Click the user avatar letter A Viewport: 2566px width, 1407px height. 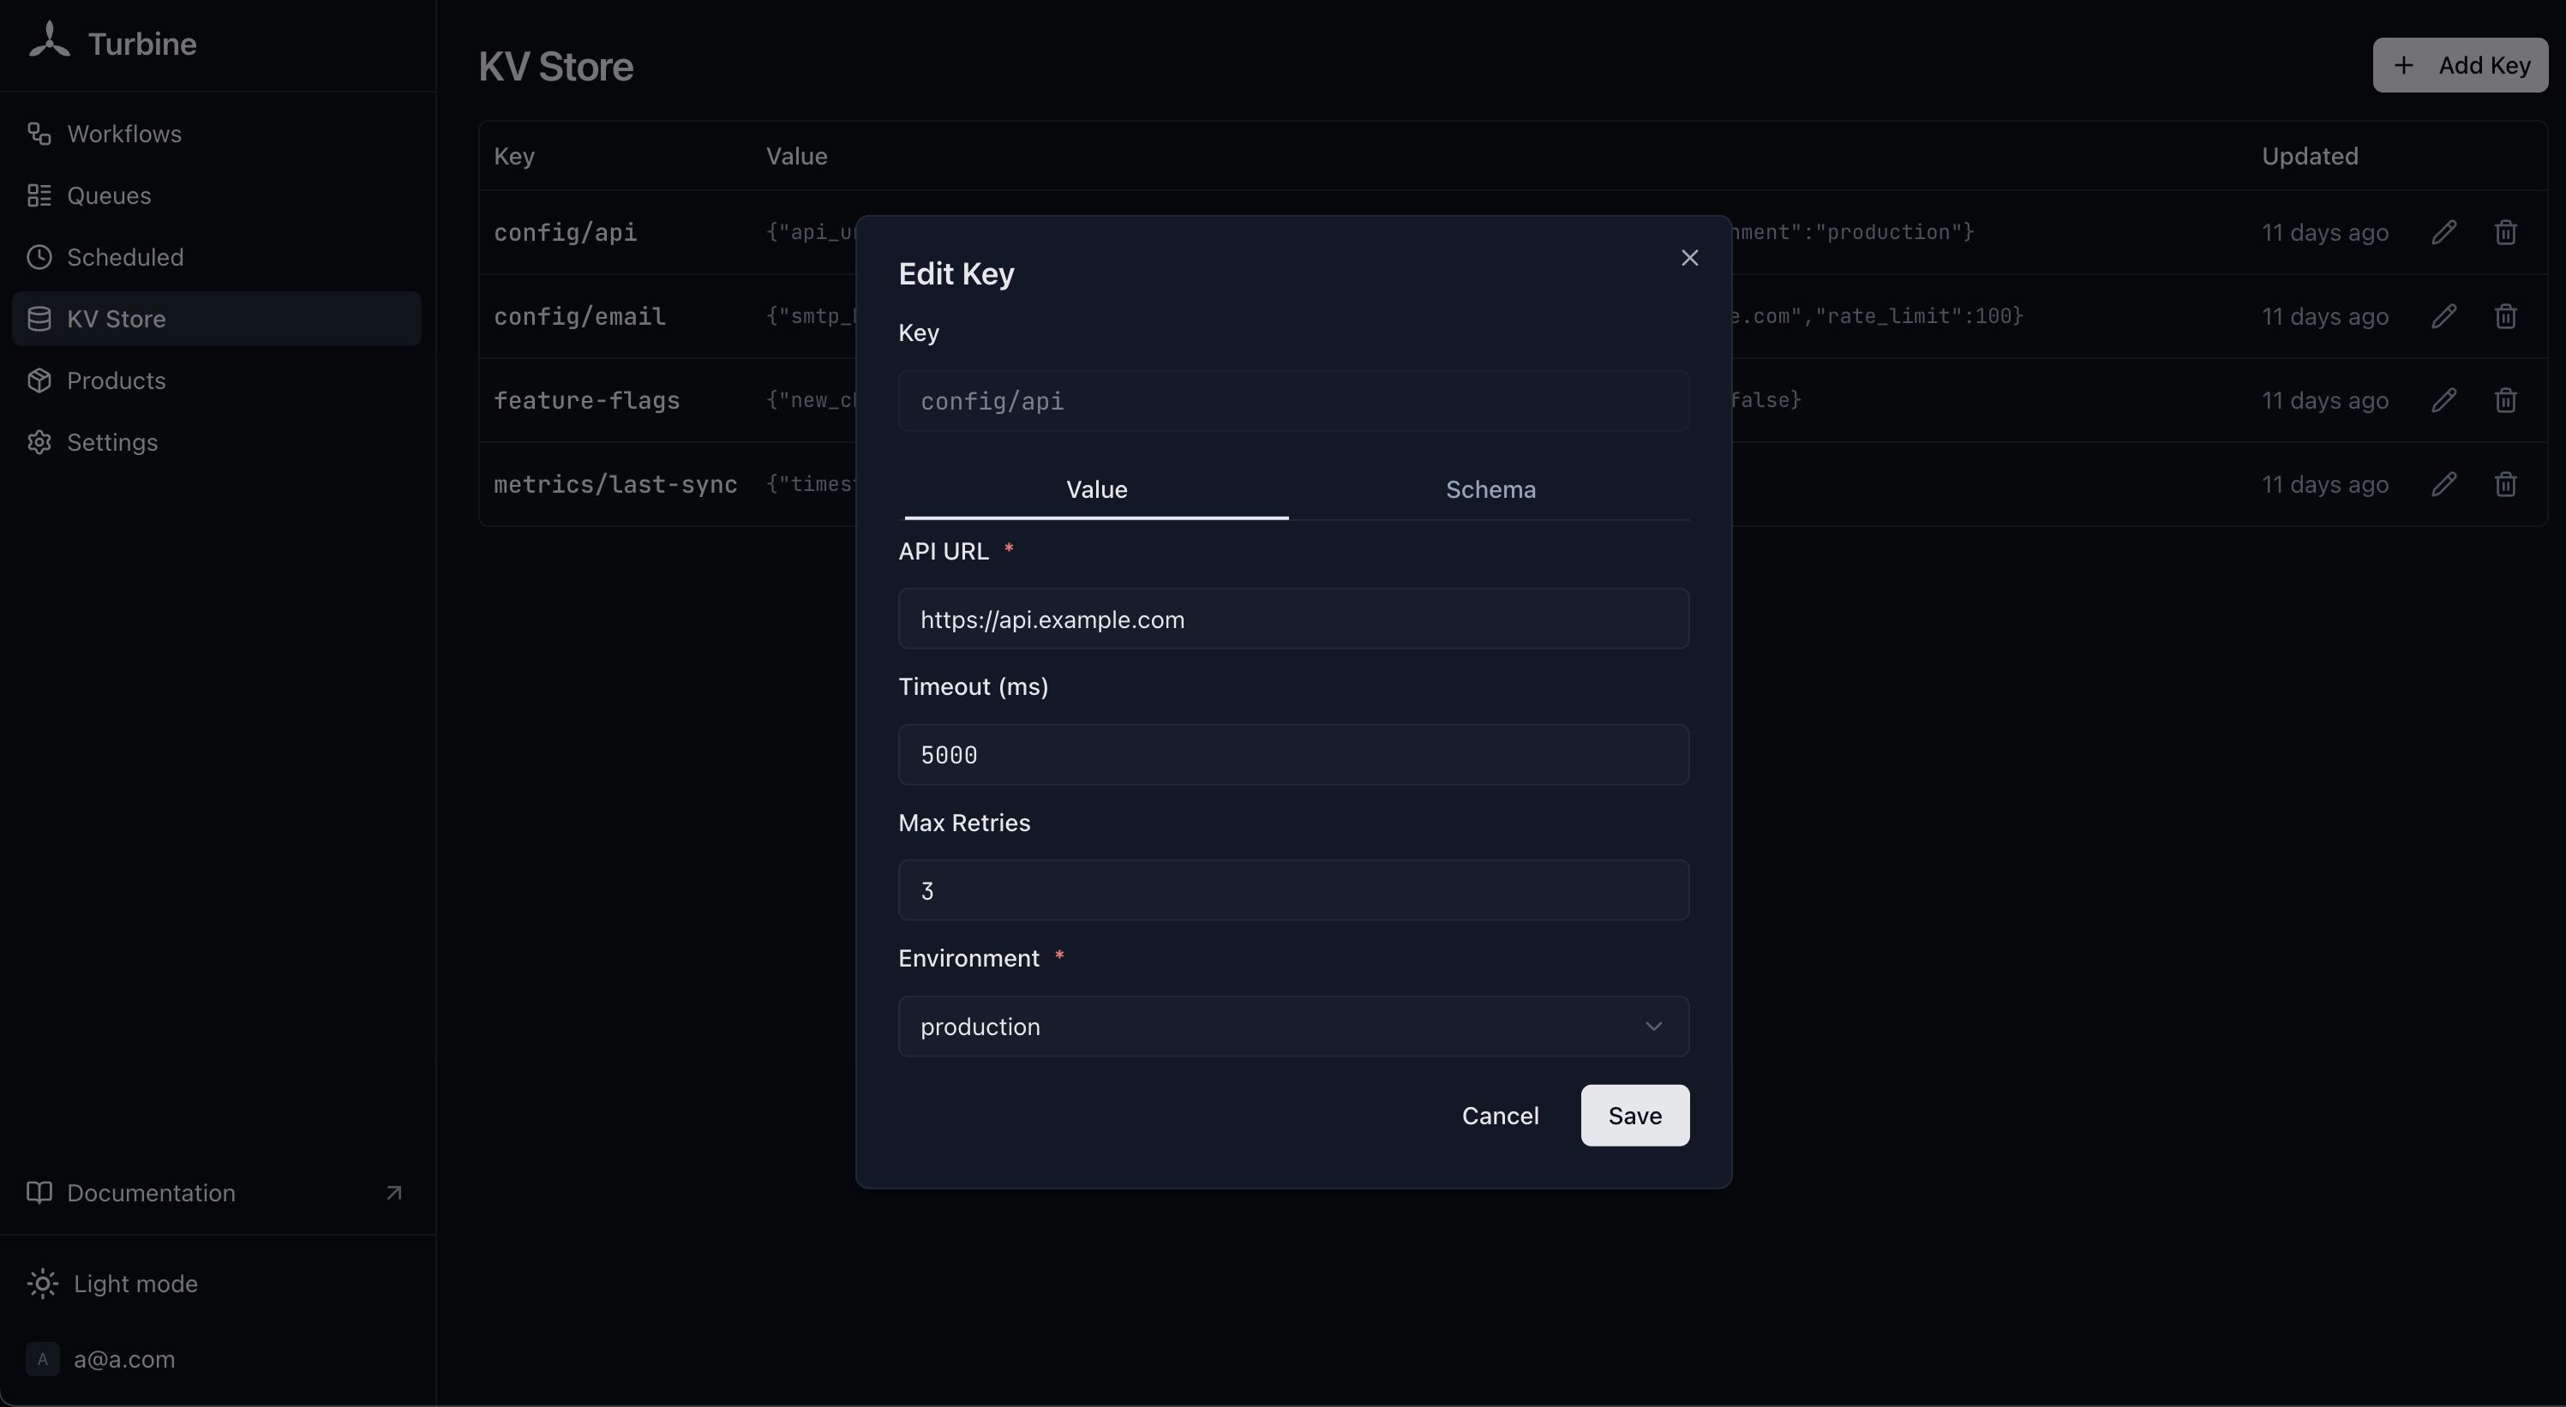42,1359
